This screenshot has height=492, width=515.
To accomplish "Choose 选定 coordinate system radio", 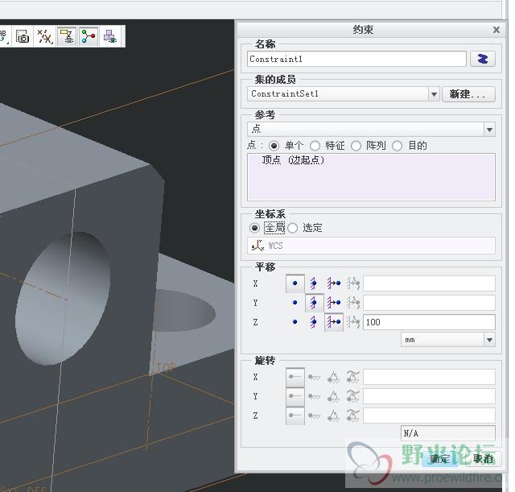I will (x=292, y=227).
